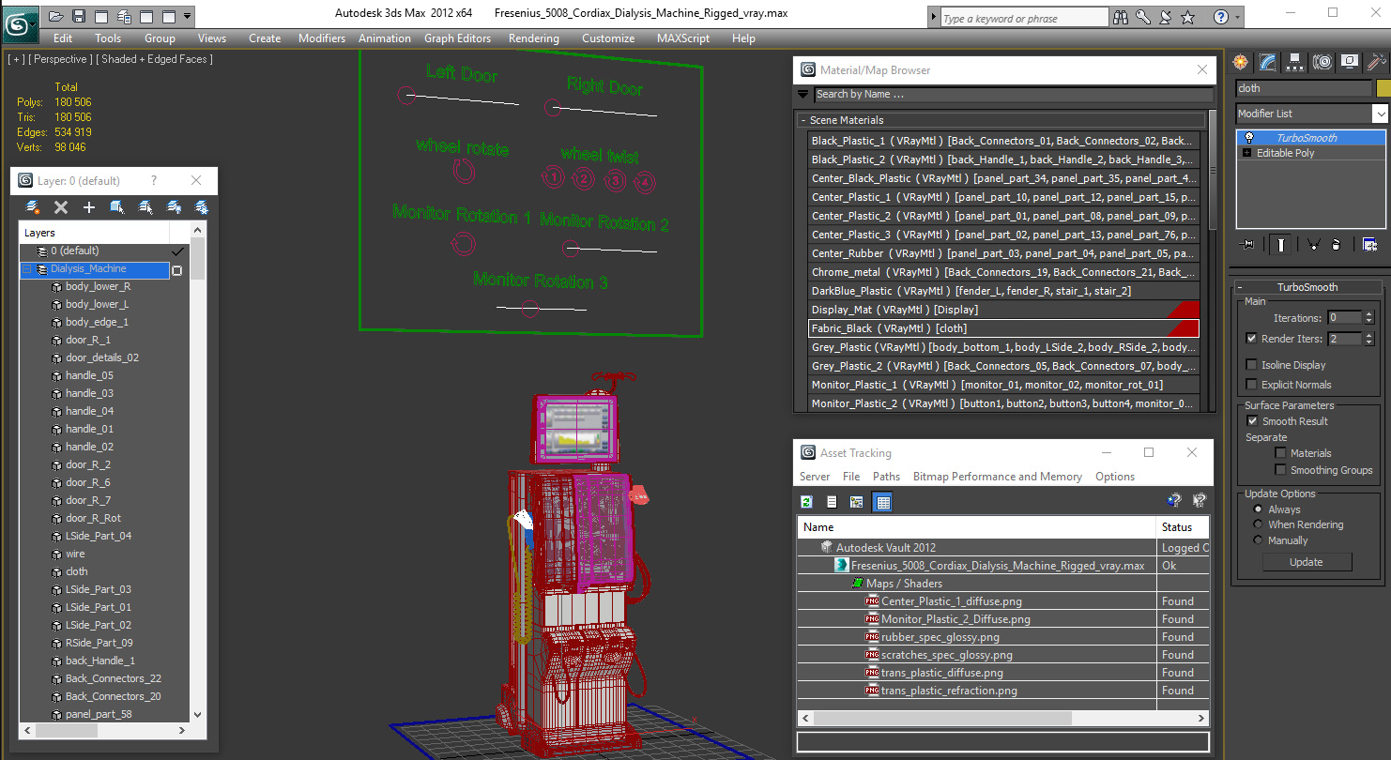Click the Open File icon in the quick access toolbar
The height and width of the screenshot is (760, 1391).
coord(56,16)
